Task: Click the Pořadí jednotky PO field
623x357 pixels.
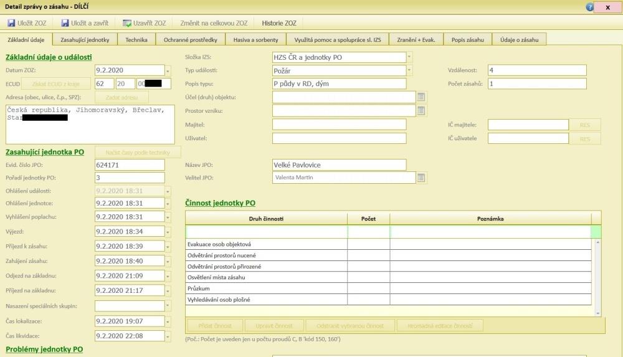Action: [x=130, y=178]
